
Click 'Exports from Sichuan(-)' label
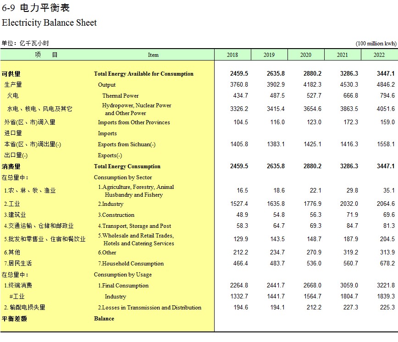click(x=127, y=144)
